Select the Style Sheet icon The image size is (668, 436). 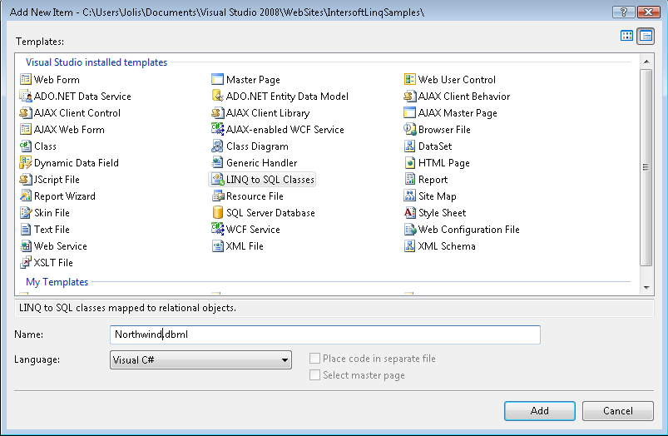pos(410,212)
